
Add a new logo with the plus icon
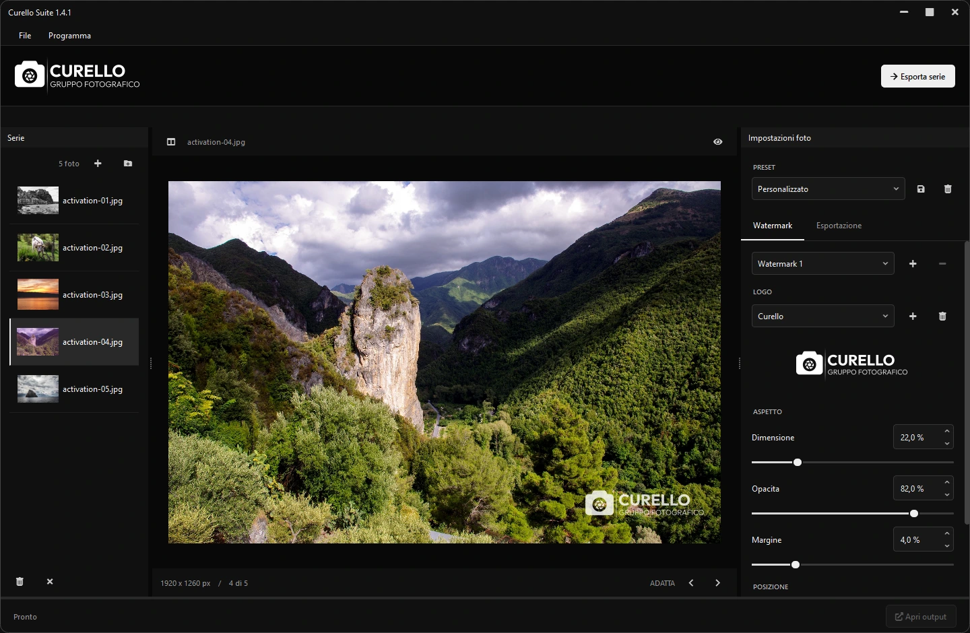click(913, 316)
